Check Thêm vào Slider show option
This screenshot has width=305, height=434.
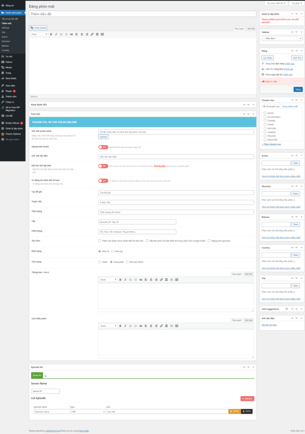point(100,241)
